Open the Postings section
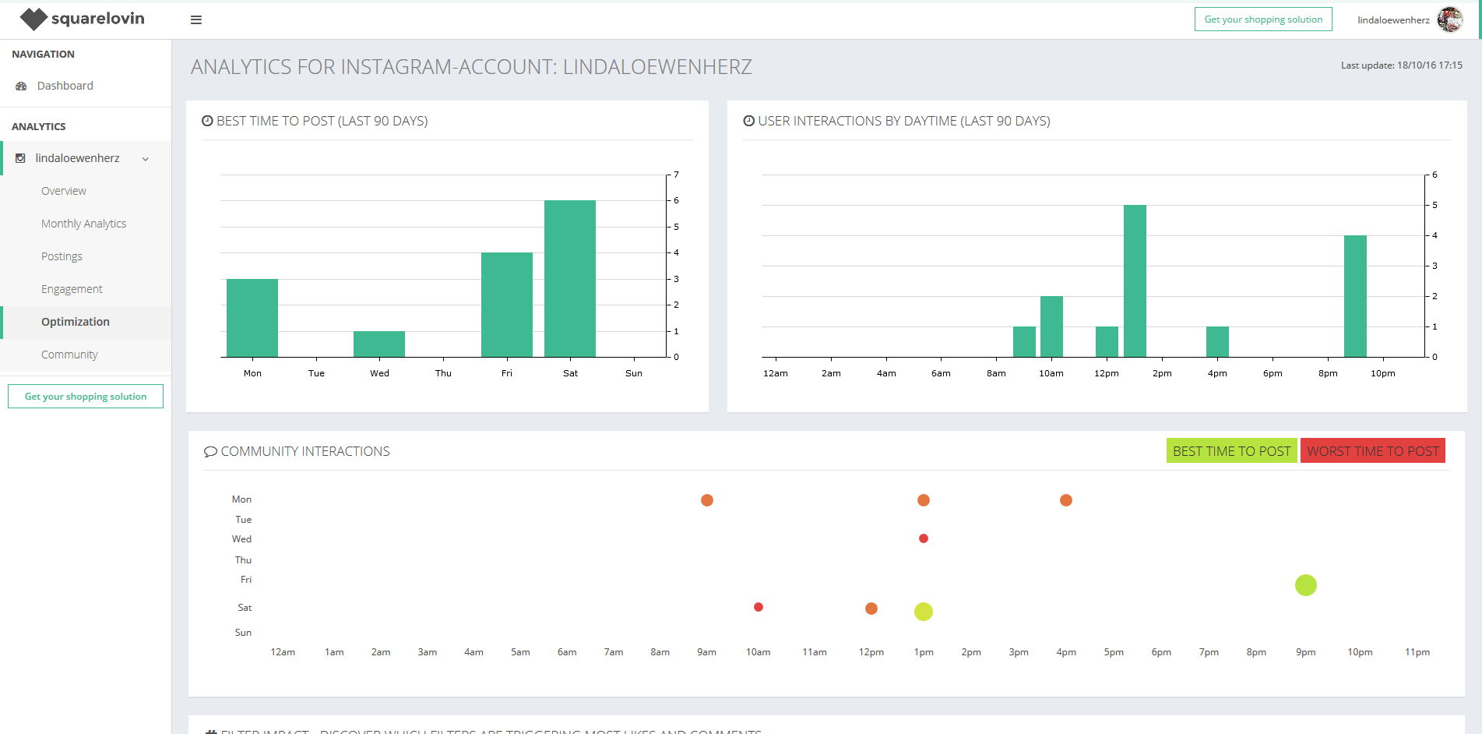 [x=62, y=256]
